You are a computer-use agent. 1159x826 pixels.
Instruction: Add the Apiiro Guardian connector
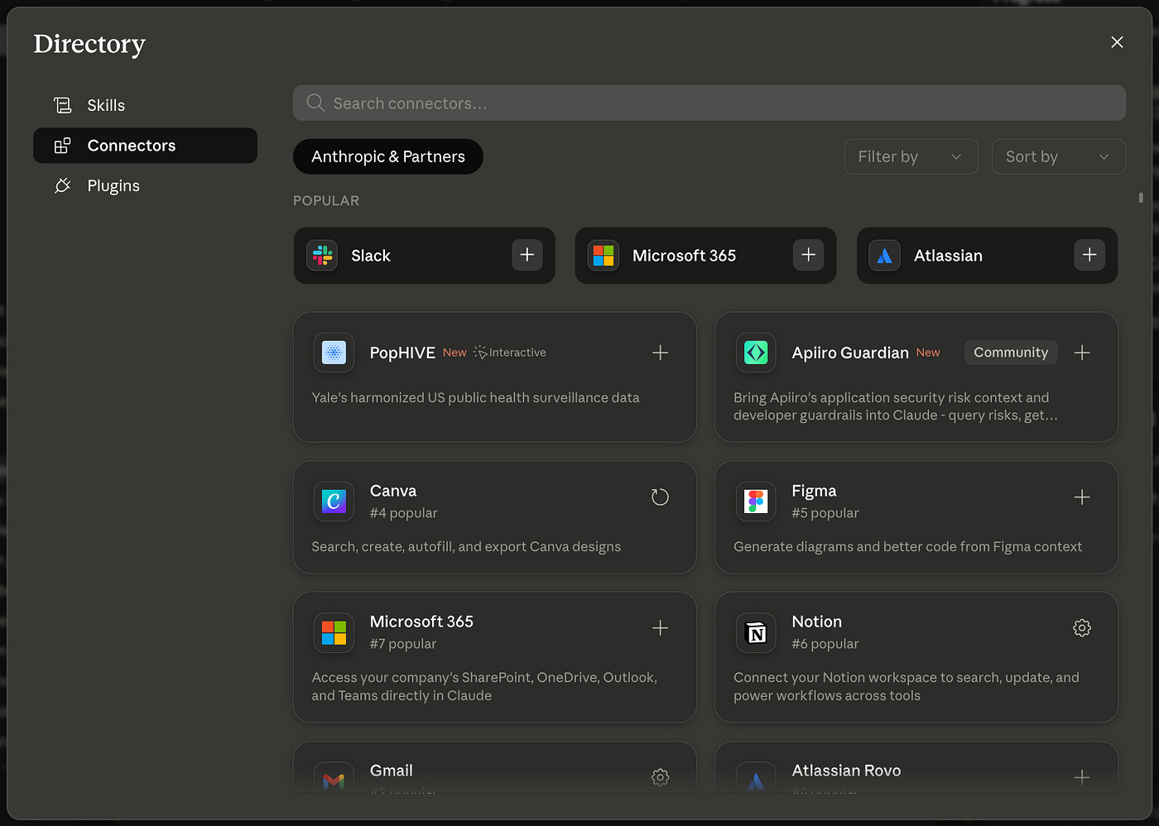point(1082,353)
